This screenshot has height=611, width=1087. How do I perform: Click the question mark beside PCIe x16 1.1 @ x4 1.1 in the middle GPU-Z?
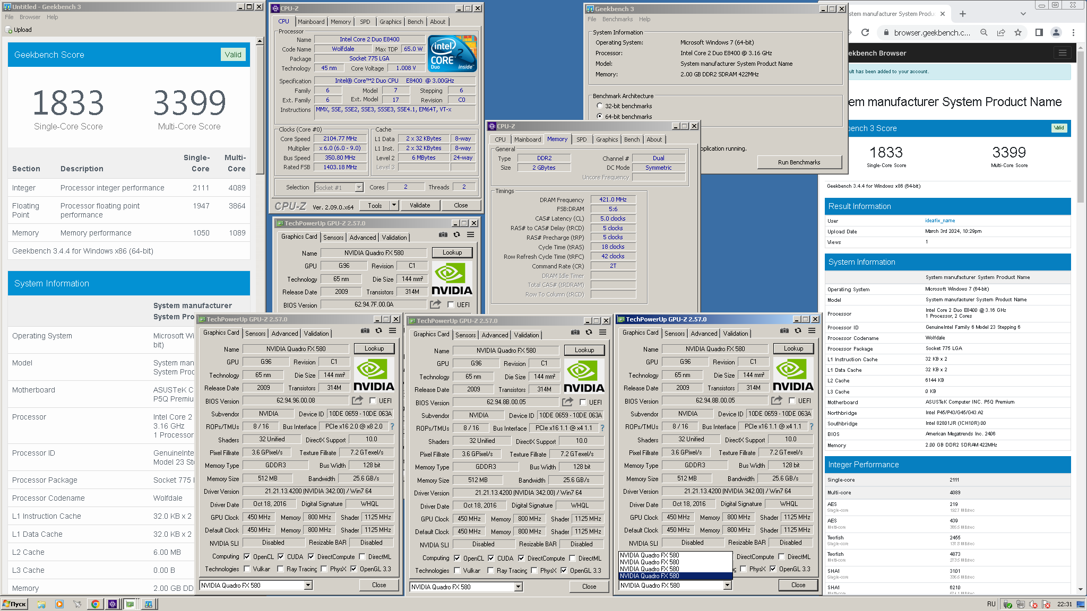[x=602, y=428]
